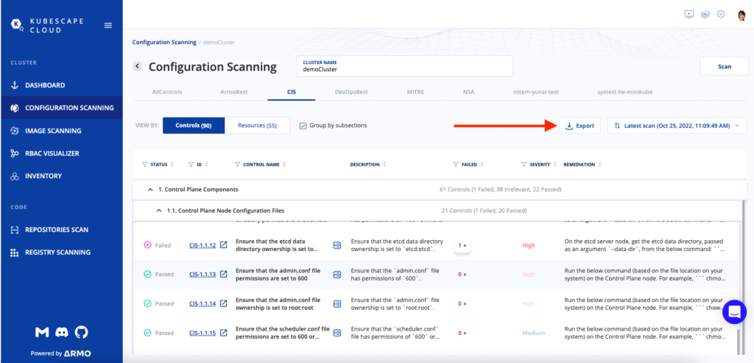Open the chat support widget
The width and height of the screenshot is (754, 363).
pos(734,312)
